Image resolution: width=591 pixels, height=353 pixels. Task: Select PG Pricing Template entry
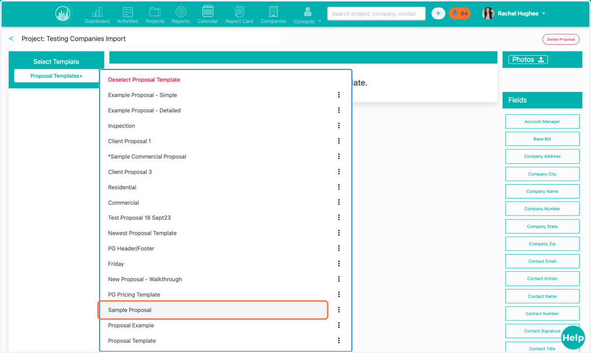(134, 295)
